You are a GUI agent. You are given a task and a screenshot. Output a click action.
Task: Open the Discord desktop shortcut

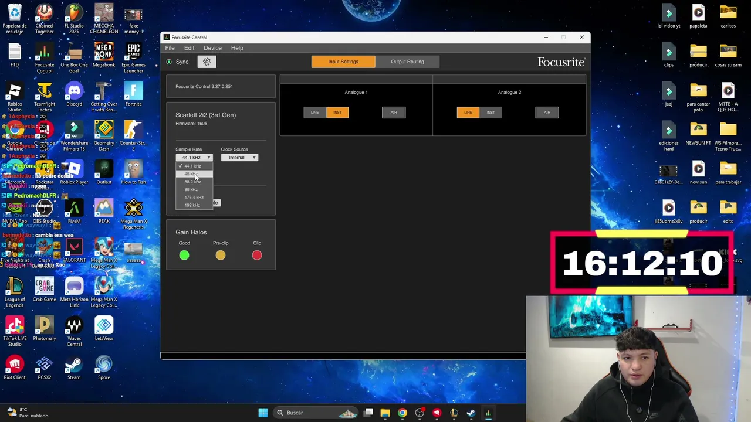[74, 94]
